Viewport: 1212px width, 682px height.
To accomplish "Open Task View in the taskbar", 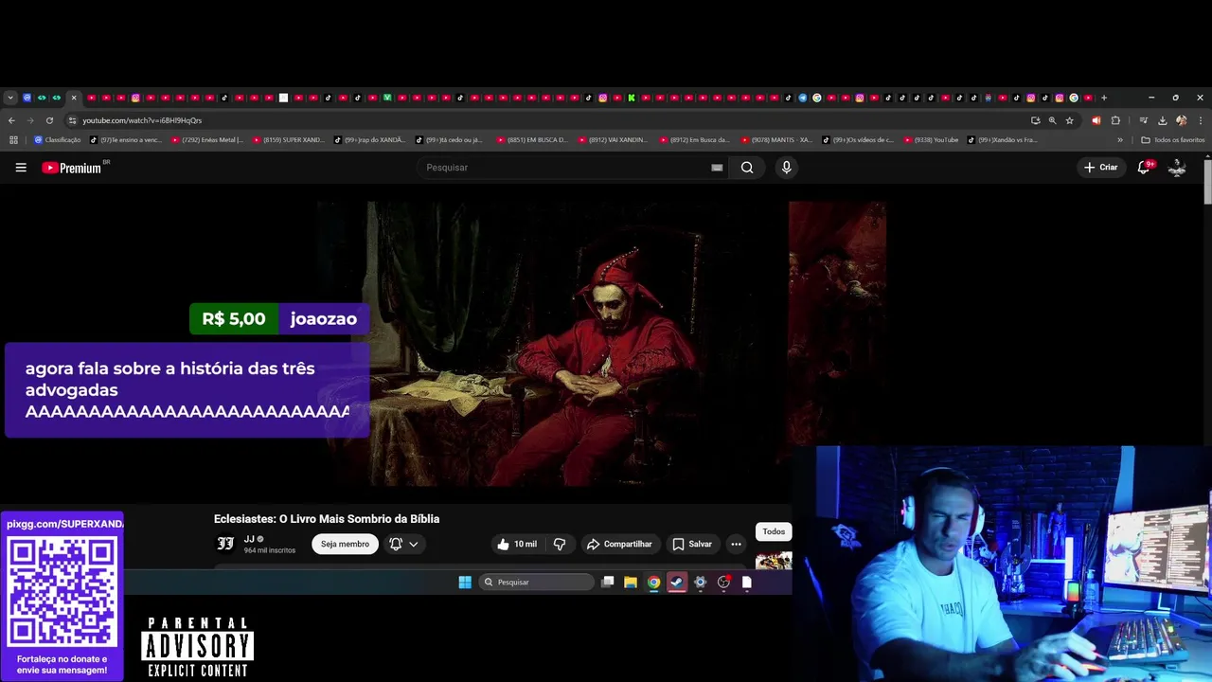I will click(608, 582).
